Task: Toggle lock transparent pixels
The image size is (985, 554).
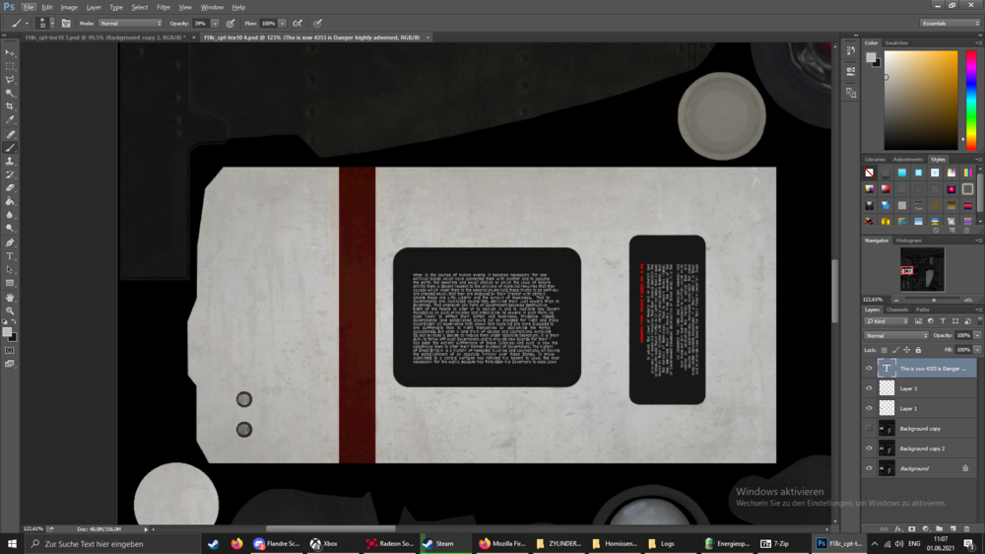Action: tap(885, 350)
